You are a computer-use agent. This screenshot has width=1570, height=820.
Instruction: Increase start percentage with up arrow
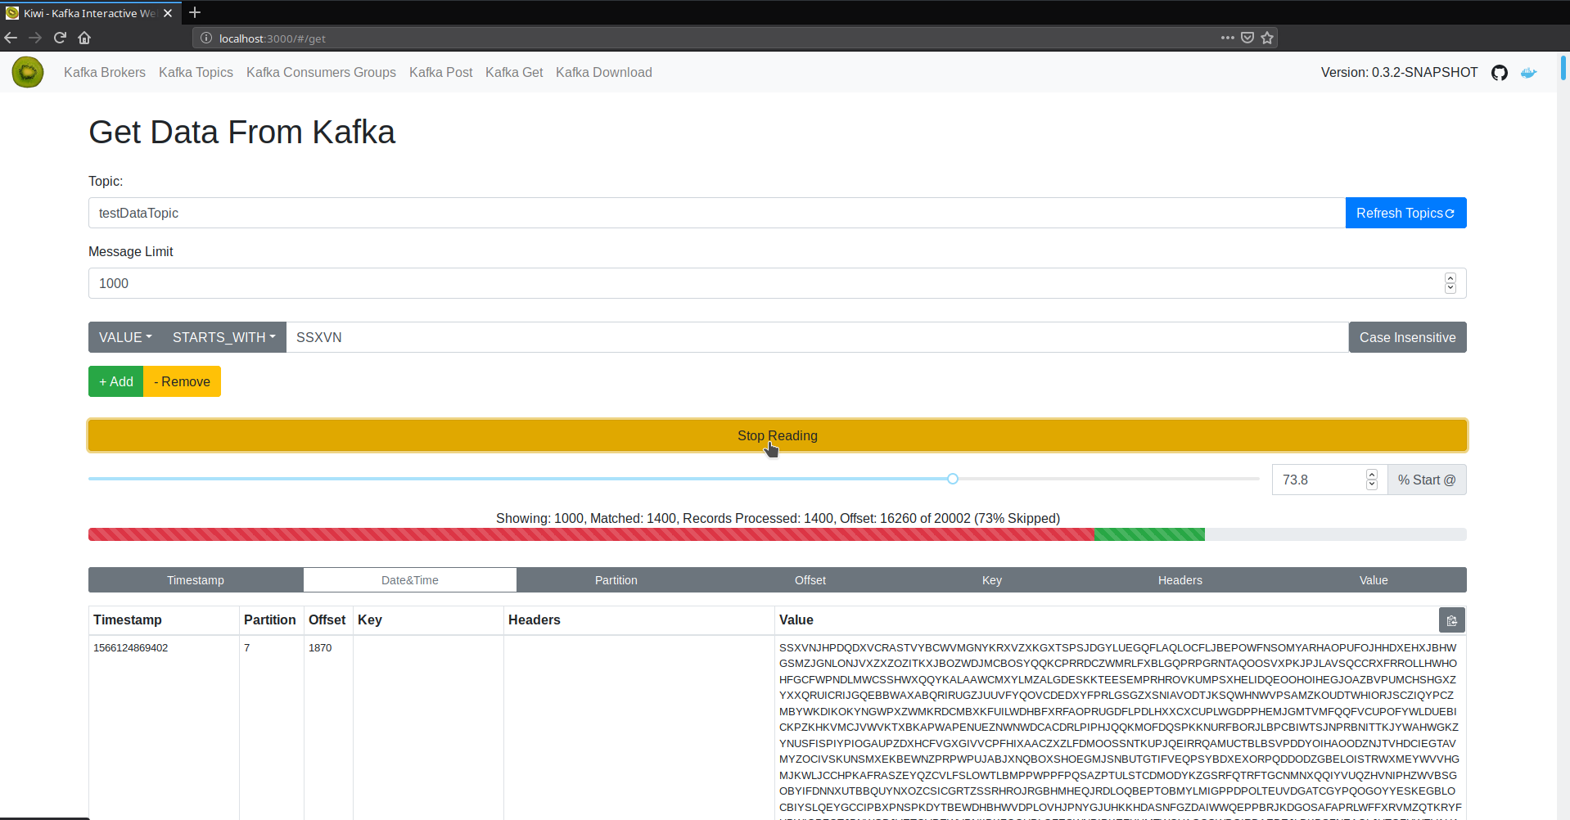[1372, 475]
